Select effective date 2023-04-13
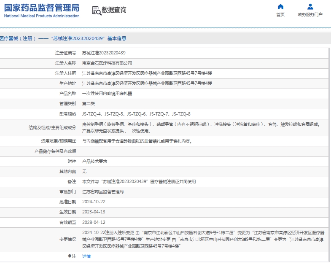The width and height of the screenshot is (331, 264). 94,212
